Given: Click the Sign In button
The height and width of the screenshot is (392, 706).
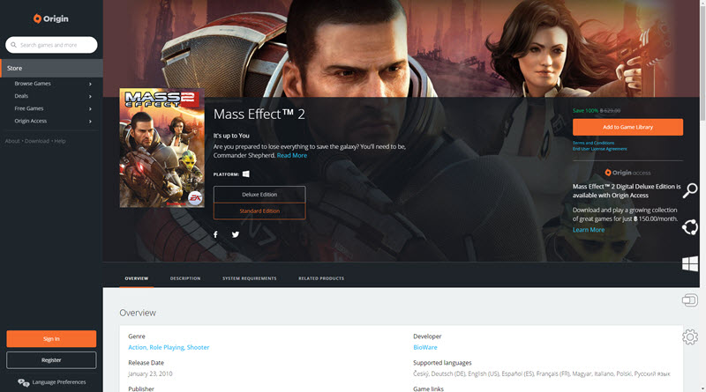Looking at the screenshot, I should (x=51, y=339).
